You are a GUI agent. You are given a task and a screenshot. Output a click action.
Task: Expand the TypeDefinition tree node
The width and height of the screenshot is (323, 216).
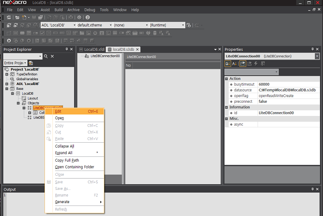click(x=7, y=74)
